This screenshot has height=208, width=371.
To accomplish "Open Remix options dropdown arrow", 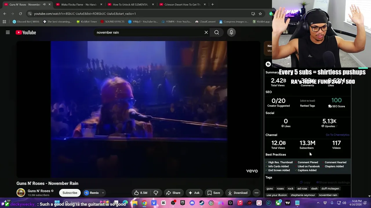I will point(103,193).
